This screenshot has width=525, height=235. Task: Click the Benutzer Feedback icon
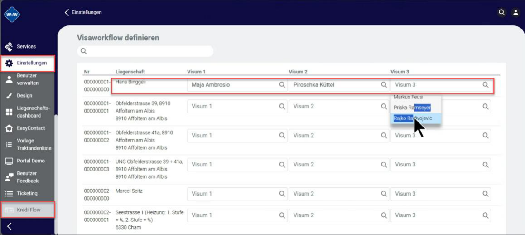tap(9, 177)
